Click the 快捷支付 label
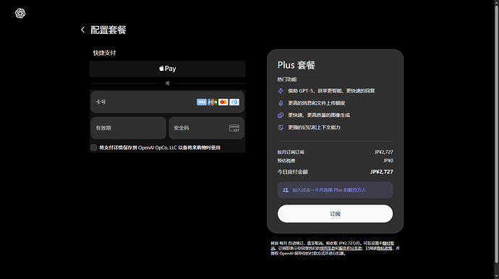This screenshot has width=499, height=279. coord(104,53)
